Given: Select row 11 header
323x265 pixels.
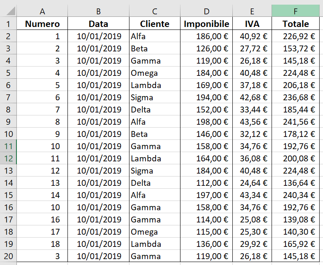Looking at the screenshot, I should coord(8,146).
